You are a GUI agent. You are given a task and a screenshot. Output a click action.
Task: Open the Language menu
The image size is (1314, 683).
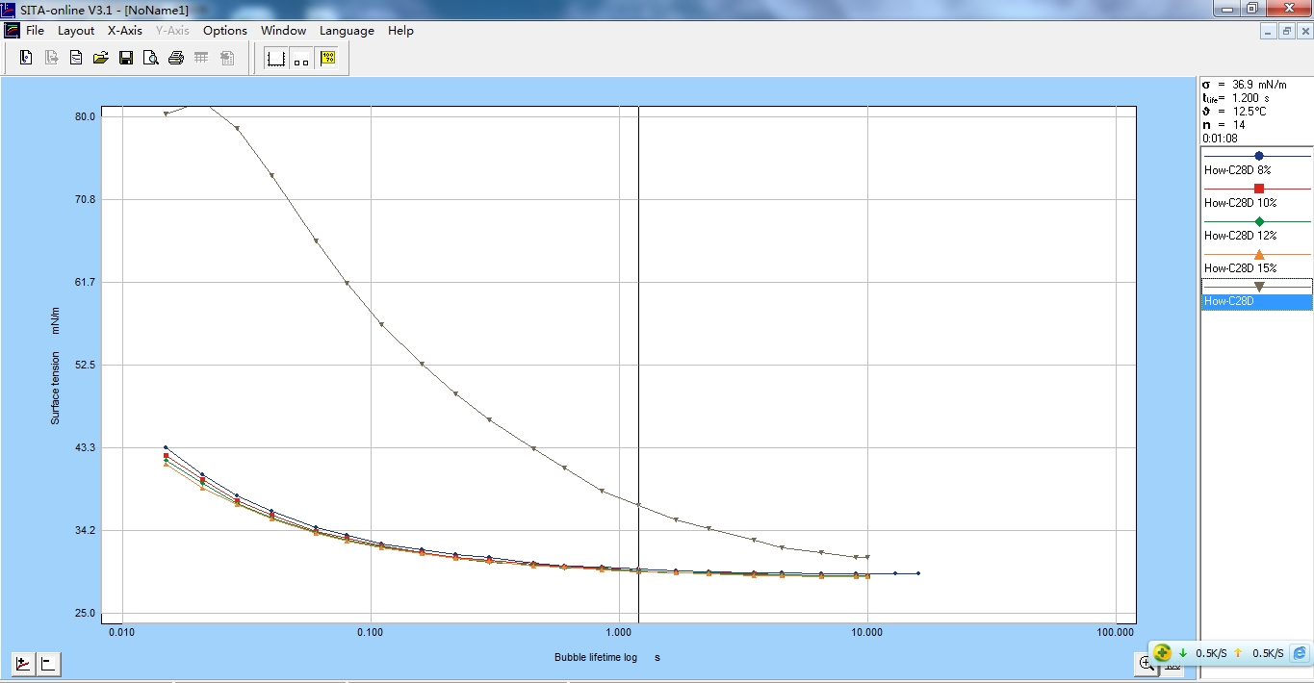(347, 31)
